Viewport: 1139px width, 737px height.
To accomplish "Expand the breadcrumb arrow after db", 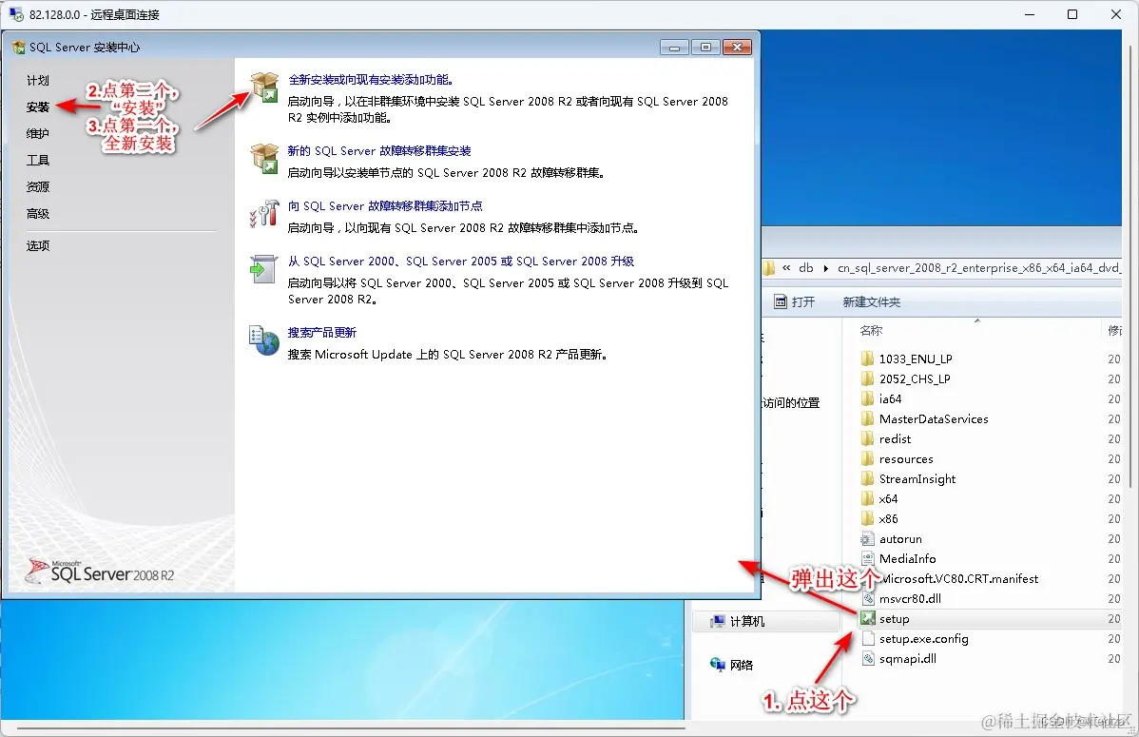I will (826, 268).
